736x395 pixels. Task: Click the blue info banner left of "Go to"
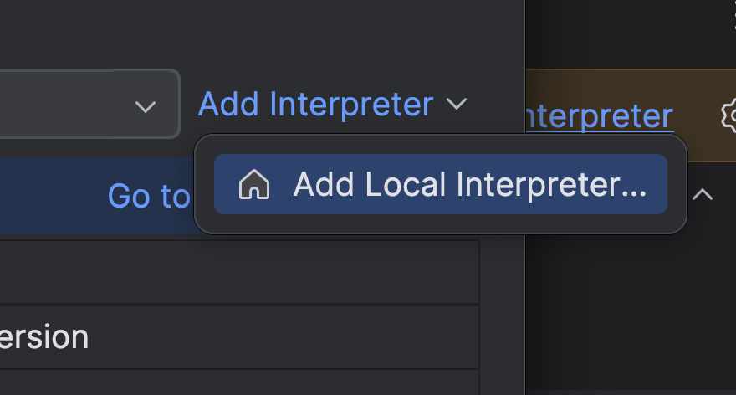coord(50,196)
